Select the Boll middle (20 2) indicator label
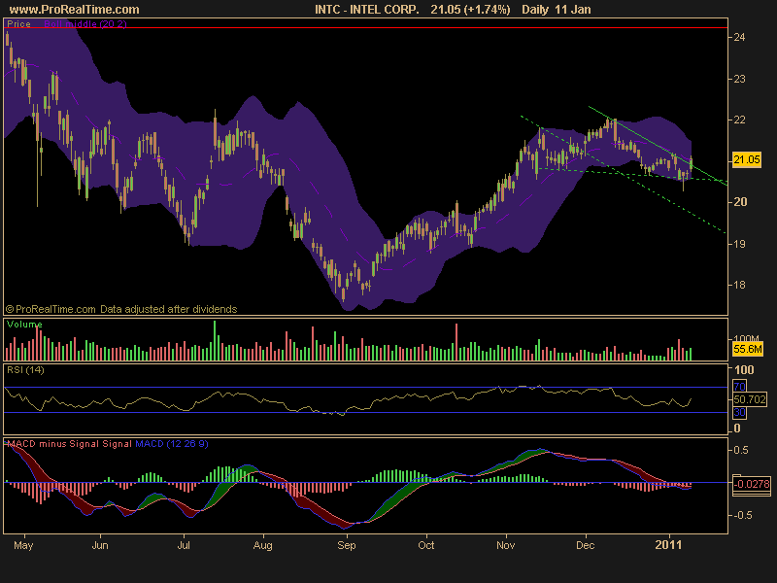777x583 pixels. [85, 23]
